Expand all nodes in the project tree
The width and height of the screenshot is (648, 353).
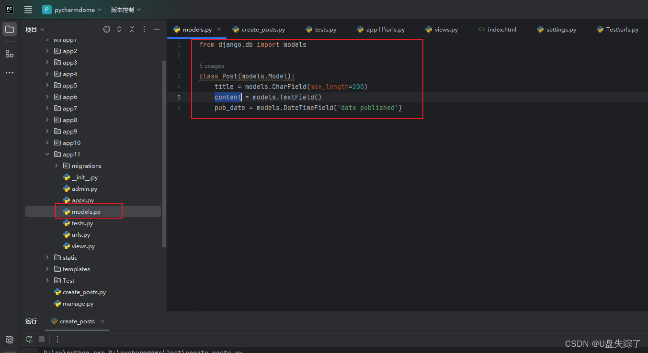(x=119, y=29)
